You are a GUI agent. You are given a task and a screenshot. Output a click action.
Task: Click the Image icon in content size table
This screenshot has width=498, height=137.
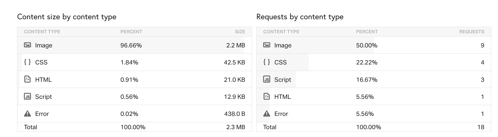[x=27, y=45]
